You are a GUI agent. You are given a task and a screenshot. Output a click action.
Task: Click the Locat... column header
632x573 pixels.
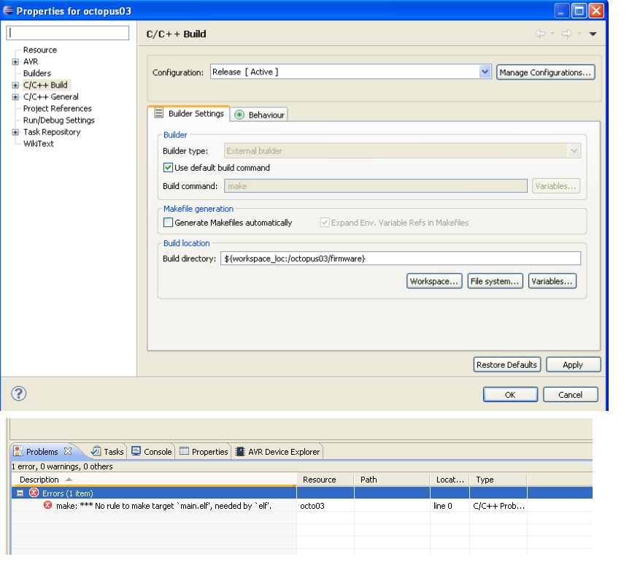point(450,480)
